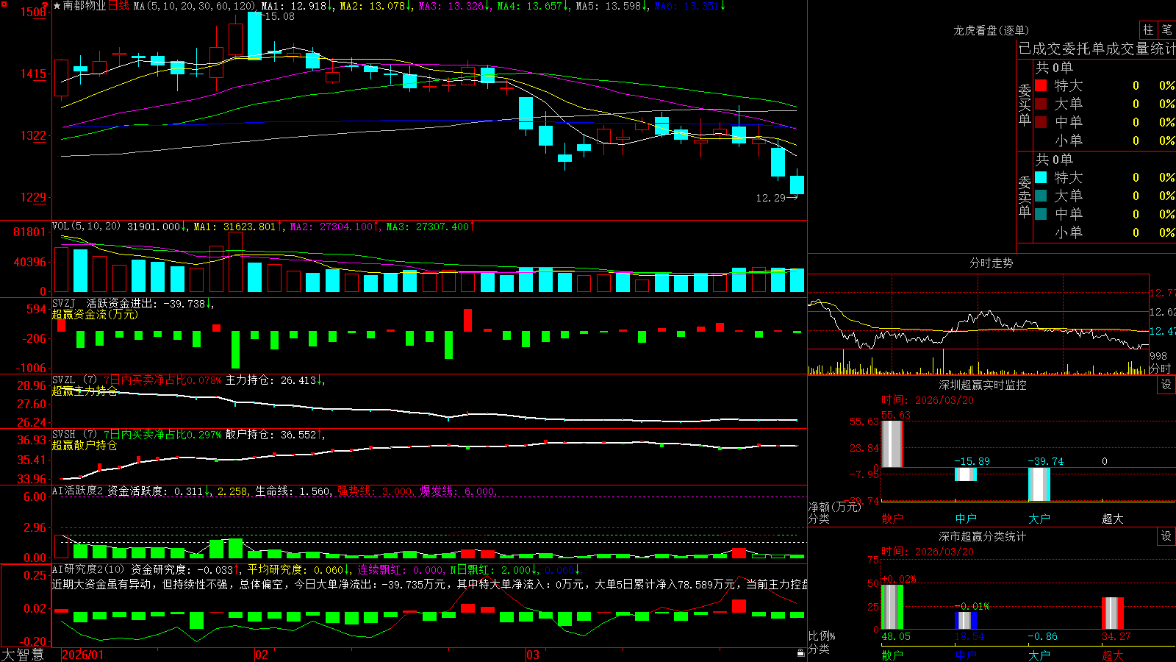Click 超赢资金流(万元) label
This screenshot has height=662, width=1176.
pyautogui.click(x=95, y=314)
